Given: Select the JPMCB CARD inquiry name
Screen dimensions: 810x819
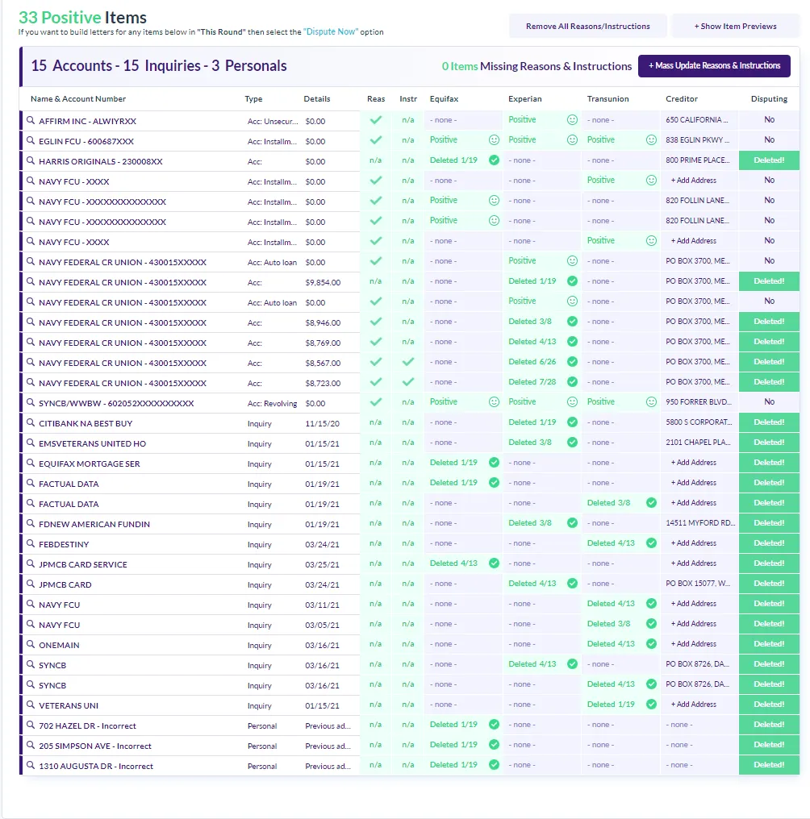Looking at the screenshot, I should pos(65,584).
